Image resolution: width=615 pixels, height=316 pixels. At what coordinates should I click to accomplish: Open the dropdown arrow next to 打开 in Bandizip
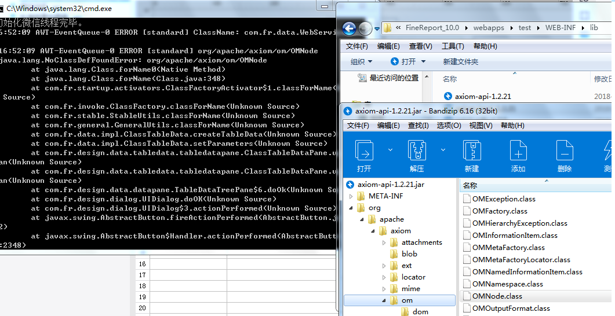coord(390,149)
